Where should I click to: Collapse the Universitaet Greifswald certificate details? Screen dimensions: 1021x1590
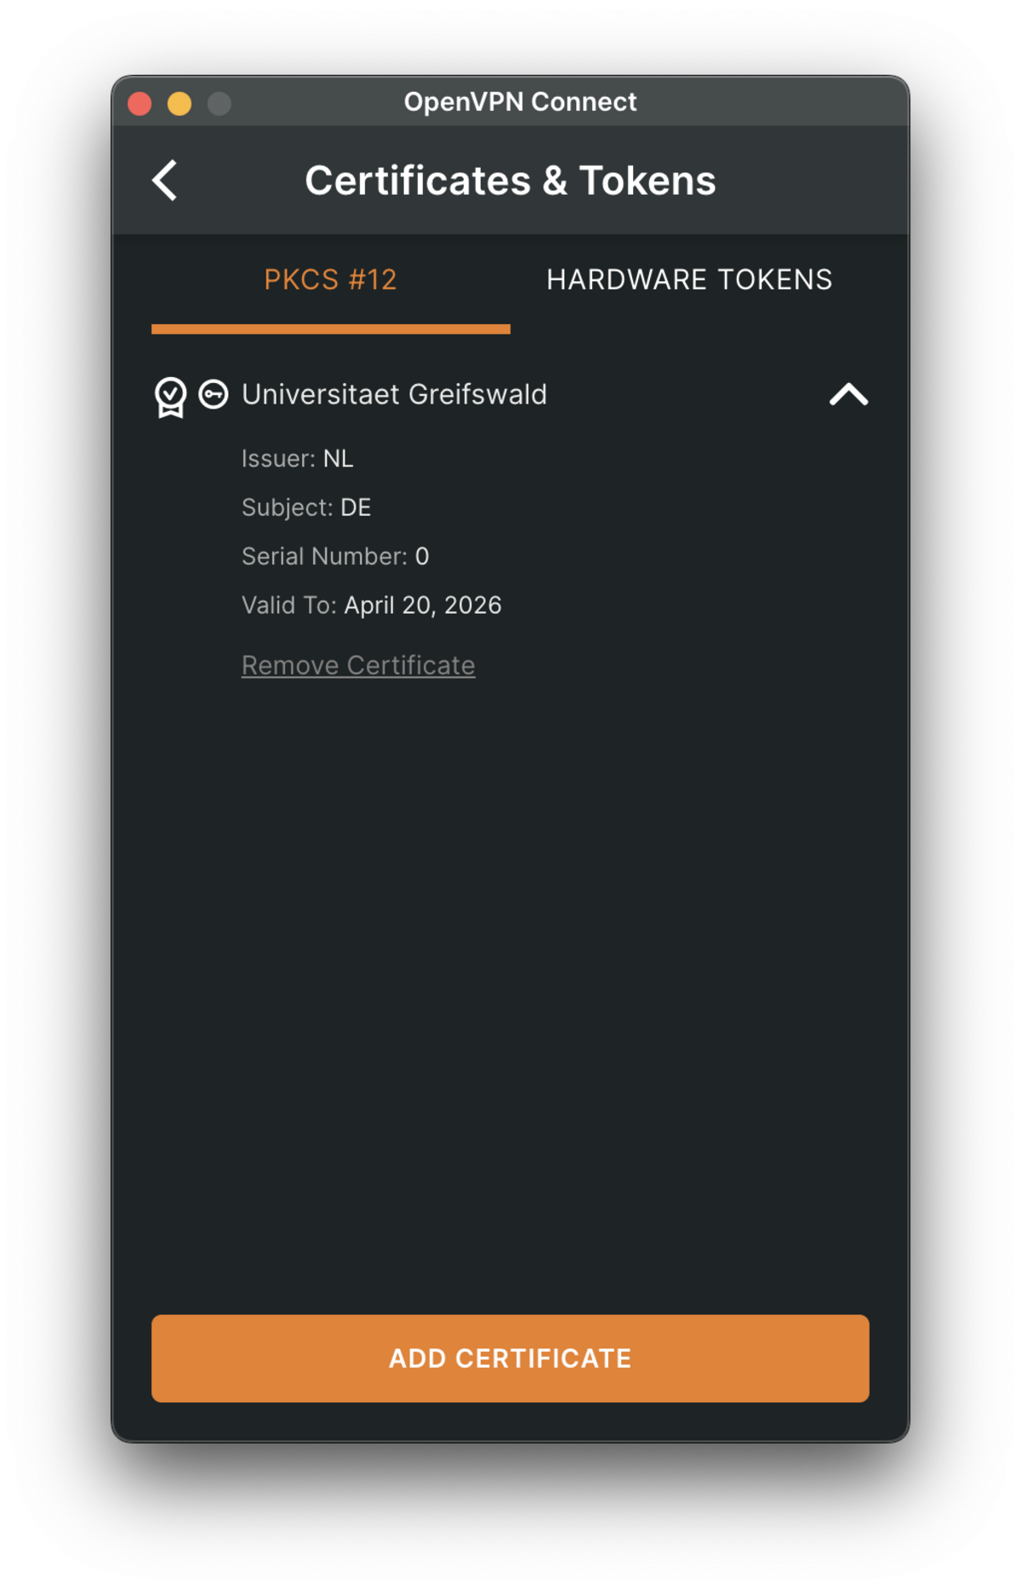point(848,395)
